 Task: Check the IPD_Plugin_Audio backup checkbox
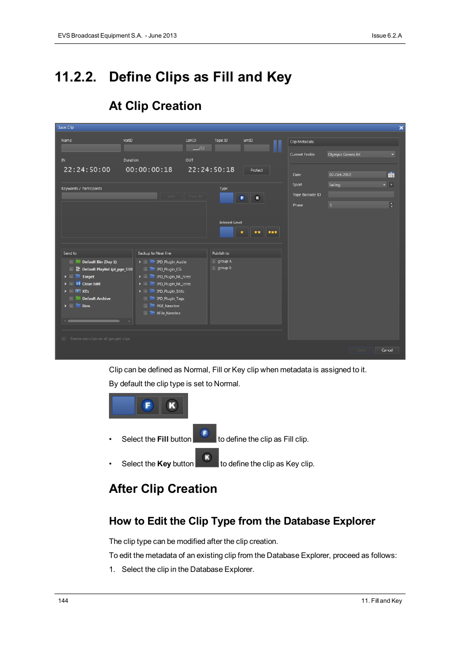click(146, 262)
